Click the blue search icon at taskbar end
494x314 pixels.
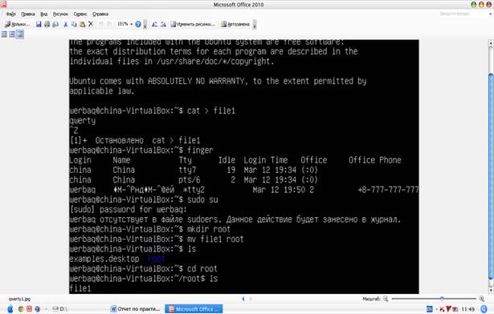click(484, 309)
